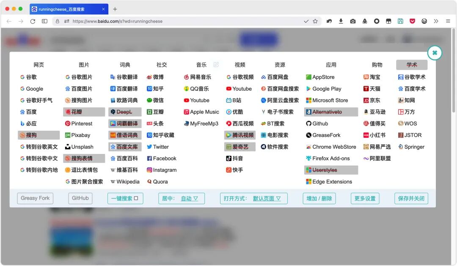
Task: Toggle the disabled 百度文库 entry
Action: [x=125, y=147]
